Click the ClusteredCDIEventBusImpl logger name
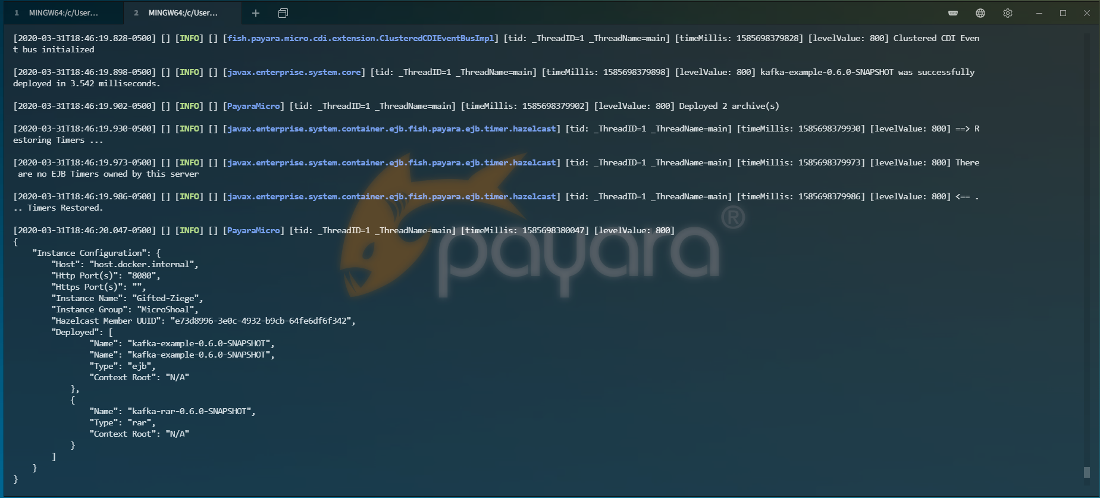The image size is (1100, 498). (x=361, y=38)
